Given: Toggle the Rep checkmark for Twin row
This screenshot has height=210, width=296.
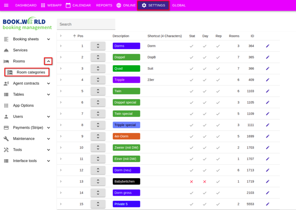Looking at the screenshot, I should (x=218, y=91).
